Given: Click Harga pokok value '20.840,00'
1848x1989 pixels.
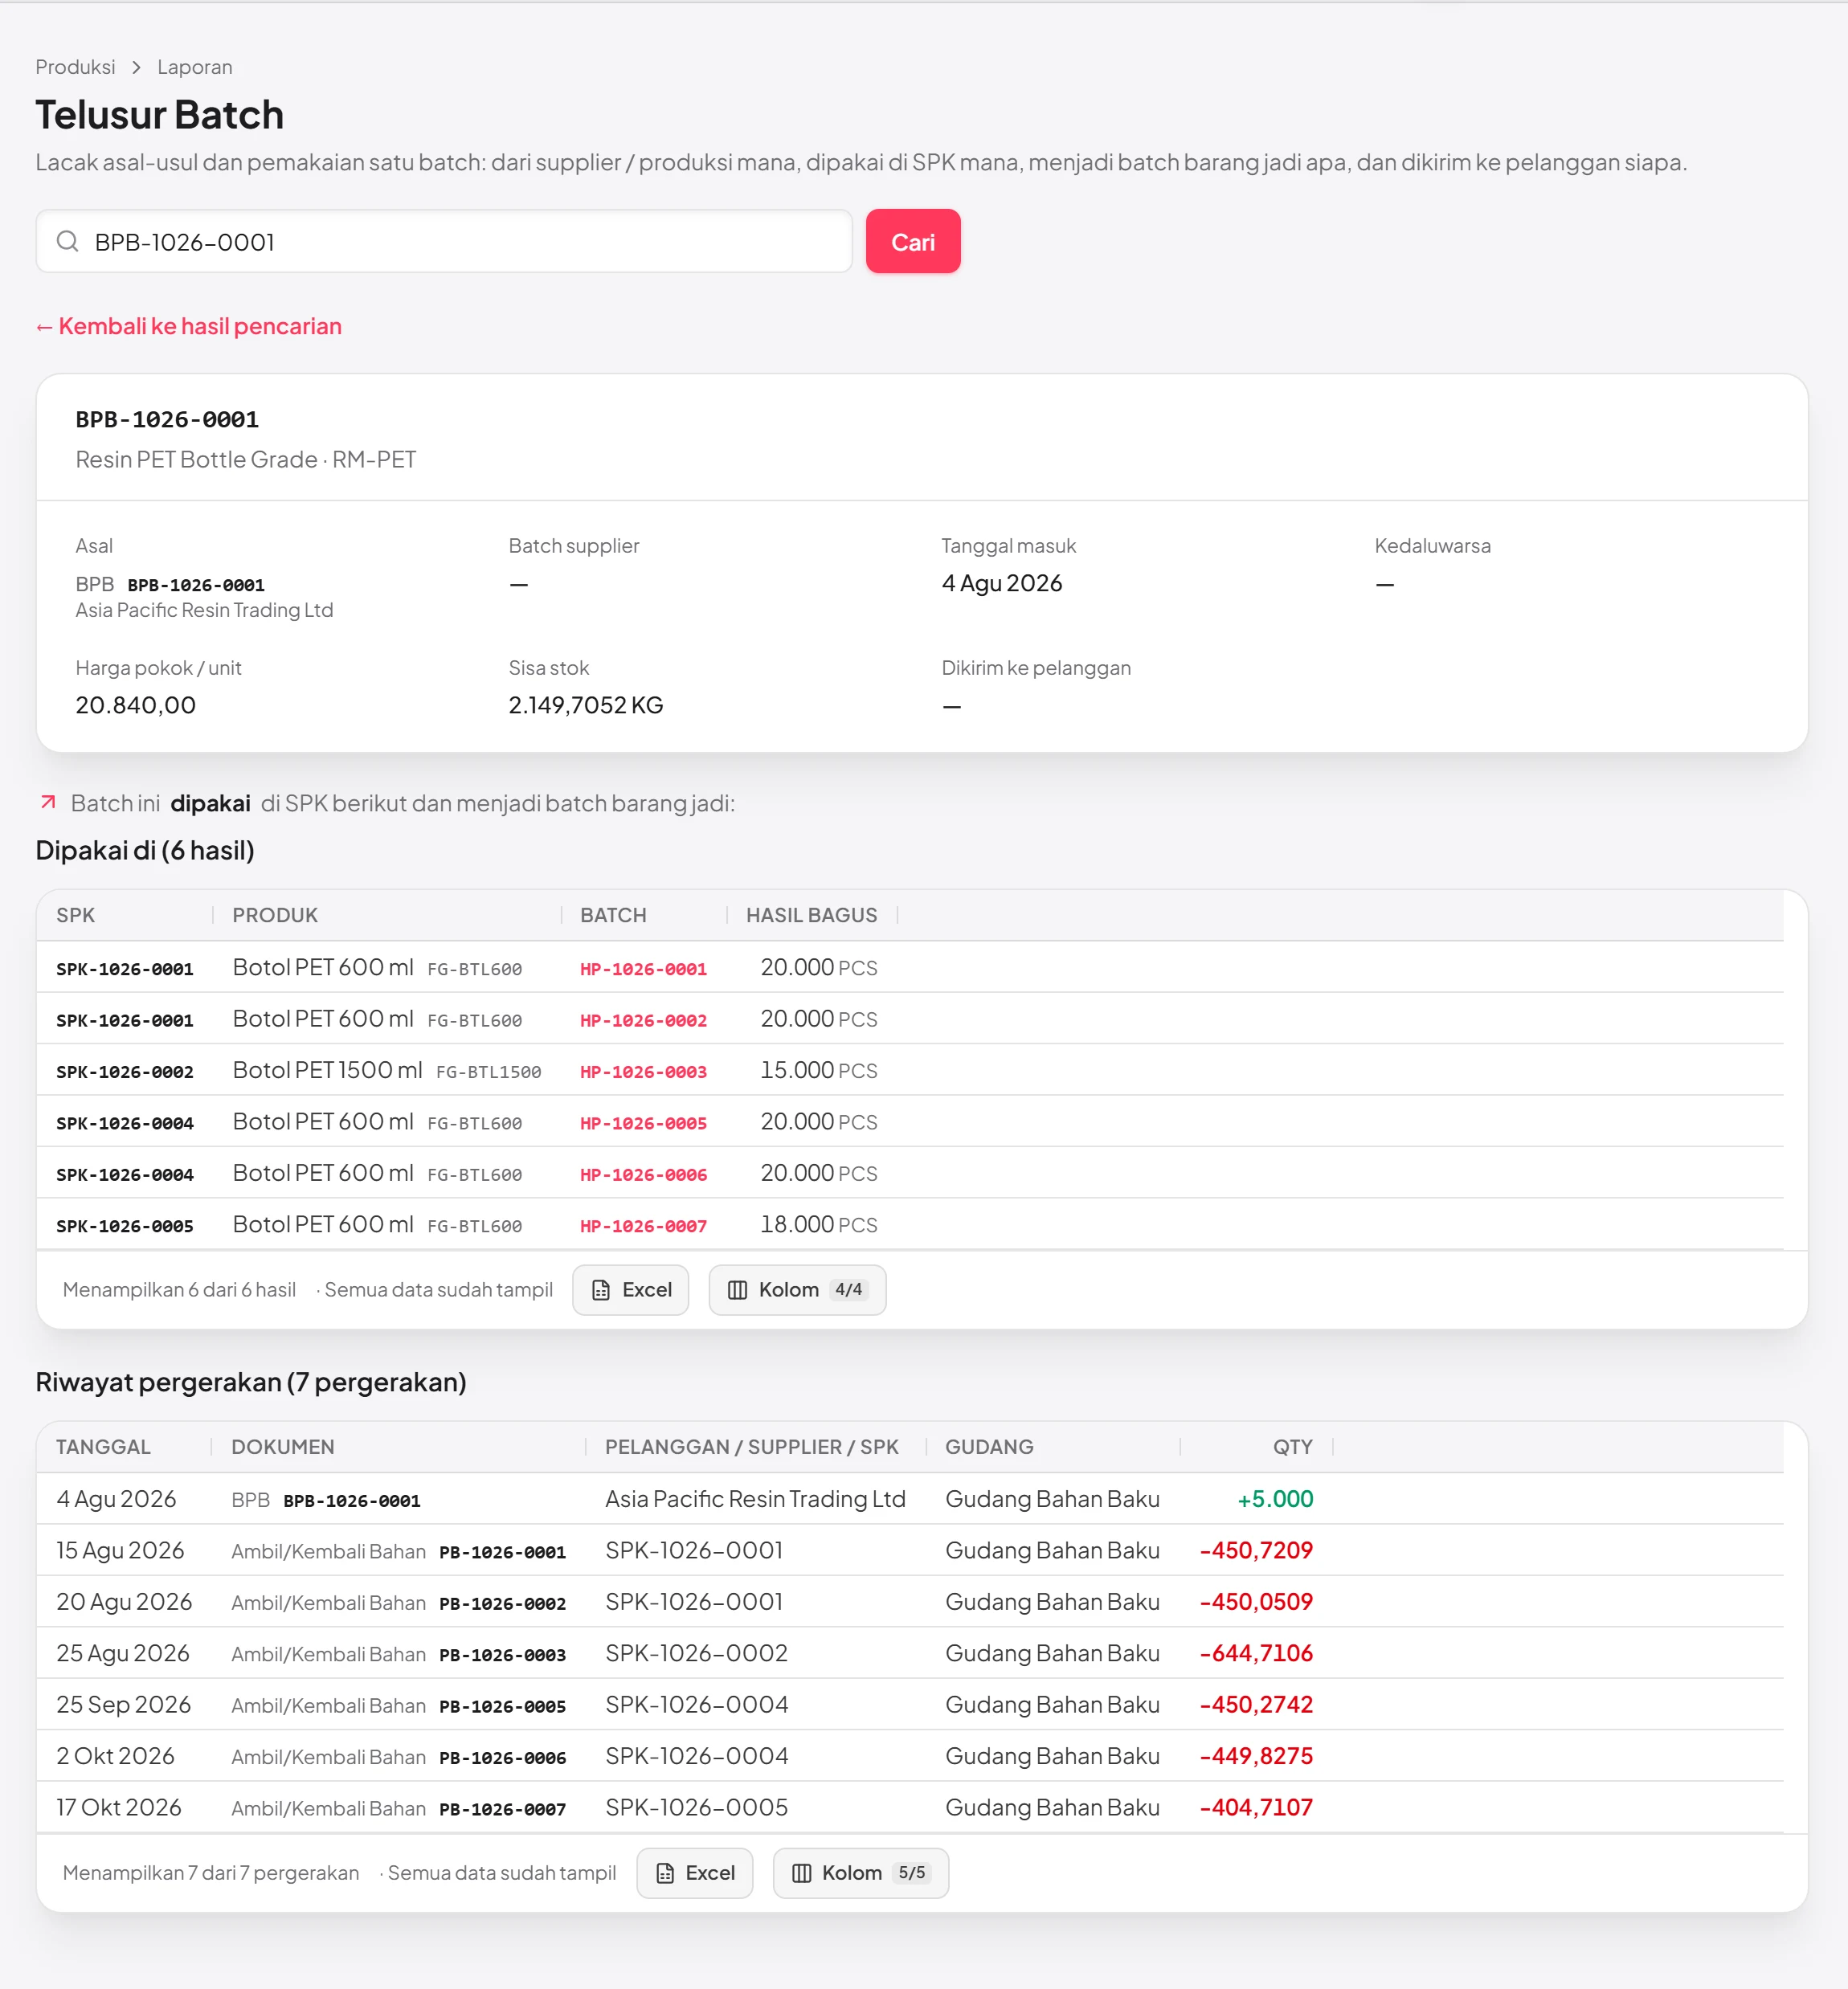Looking at the screenshot, I should pyautogui.click(x=136, y=705).
